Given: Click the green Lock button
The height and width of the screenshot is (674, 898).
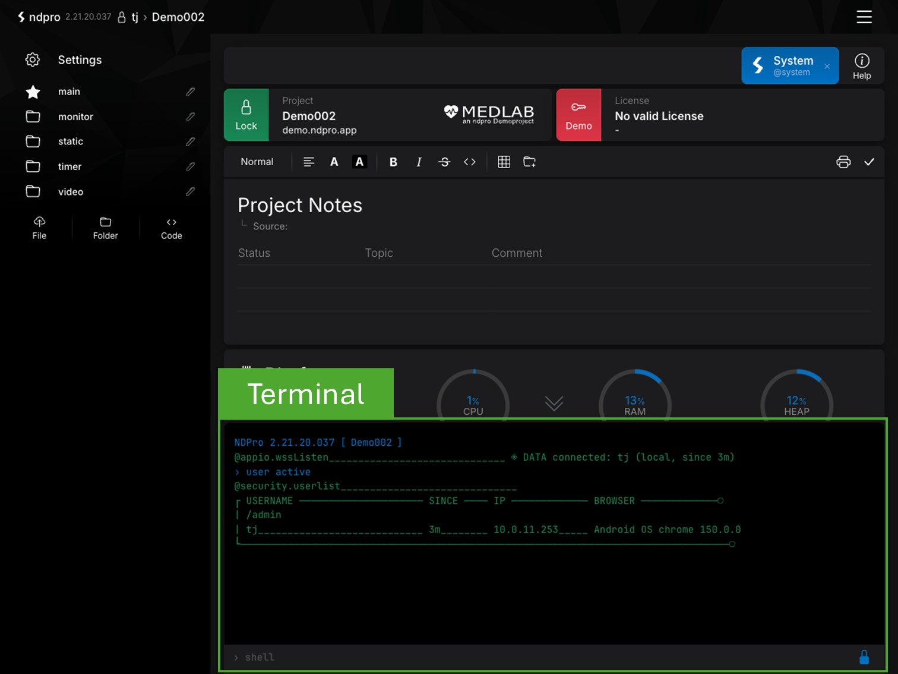Looking at the screenshot, I should tap(246, 115).
